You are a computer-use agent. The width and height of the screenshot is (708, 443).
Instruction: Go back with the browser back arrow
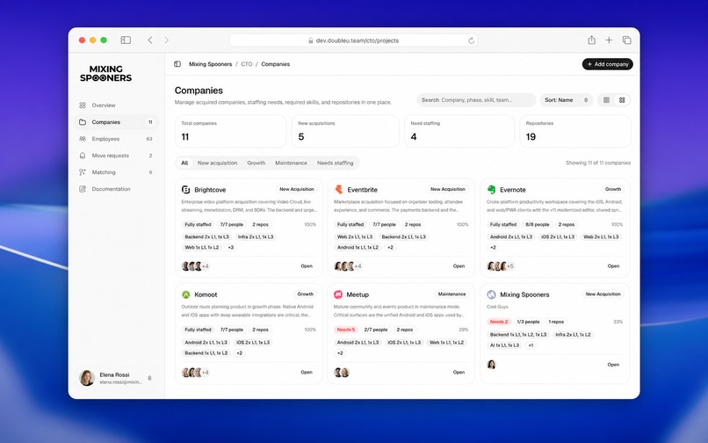(150, 40)
